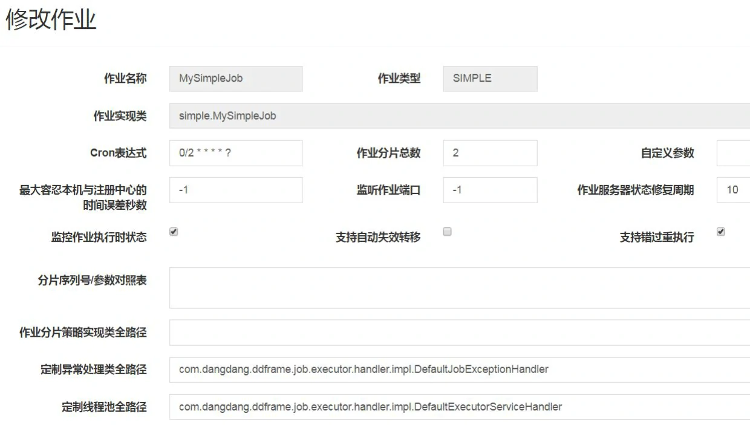Image resolution: width=750 pixels, height=425 pixels.
Task: Focus the empty 作业分片策略实现类全路径 field
Action: click(x=460, y=333)
